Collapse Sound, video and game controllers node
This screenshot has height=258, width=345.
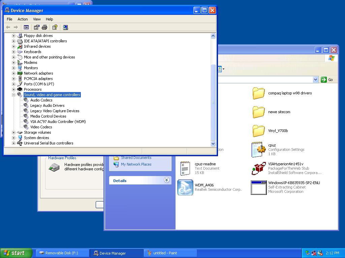click(x=13, y=95)
